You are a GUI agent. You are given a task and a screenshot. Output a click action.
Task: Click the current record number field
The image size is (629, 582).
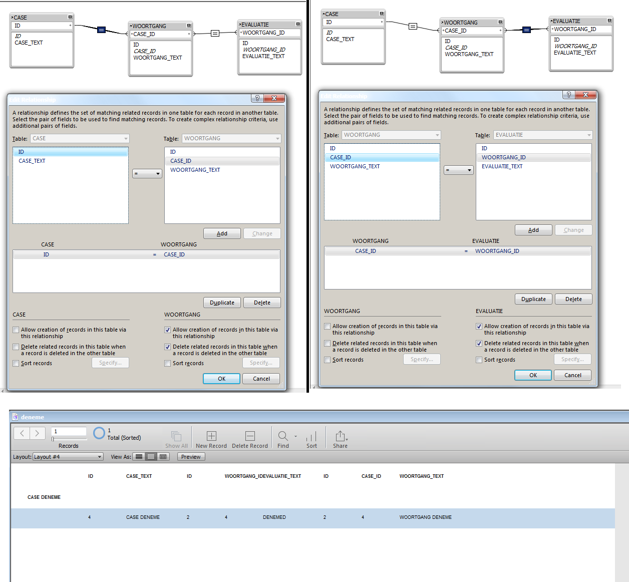pos(69,431)
